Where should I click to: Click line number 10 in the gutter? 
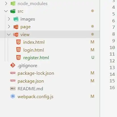112,47
